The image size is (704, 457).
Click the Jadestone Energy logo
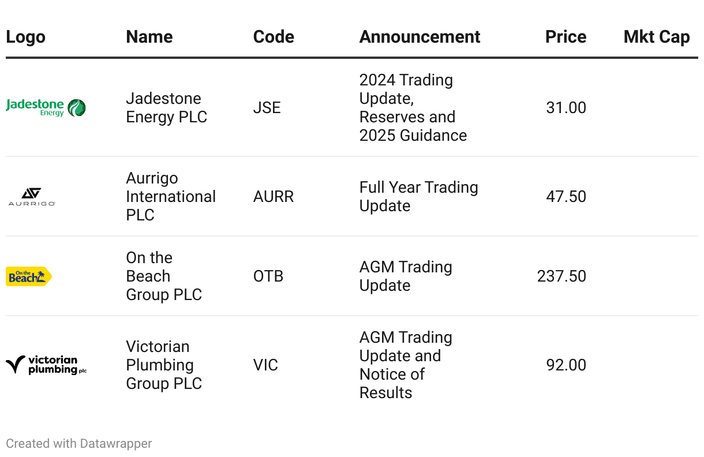[x=46, y=107]
